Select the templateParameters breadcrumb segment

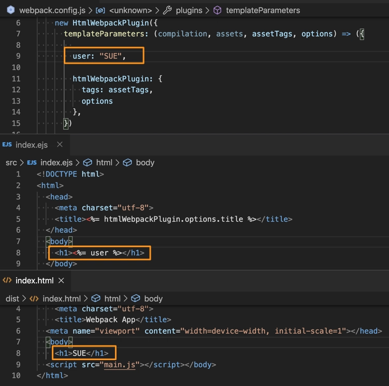pyautogui.click(x=263, y=10)
